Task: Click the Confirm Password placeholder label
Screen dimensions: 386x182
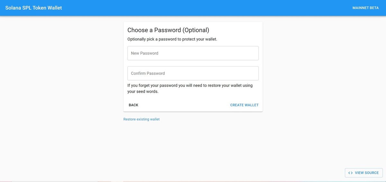Action: click(148, 73)
